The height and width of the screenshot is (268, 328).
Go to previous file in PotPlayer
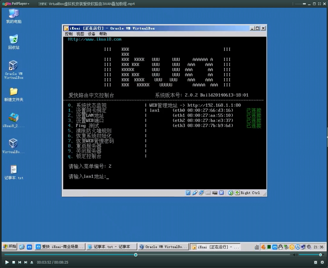tap(20, 262)
